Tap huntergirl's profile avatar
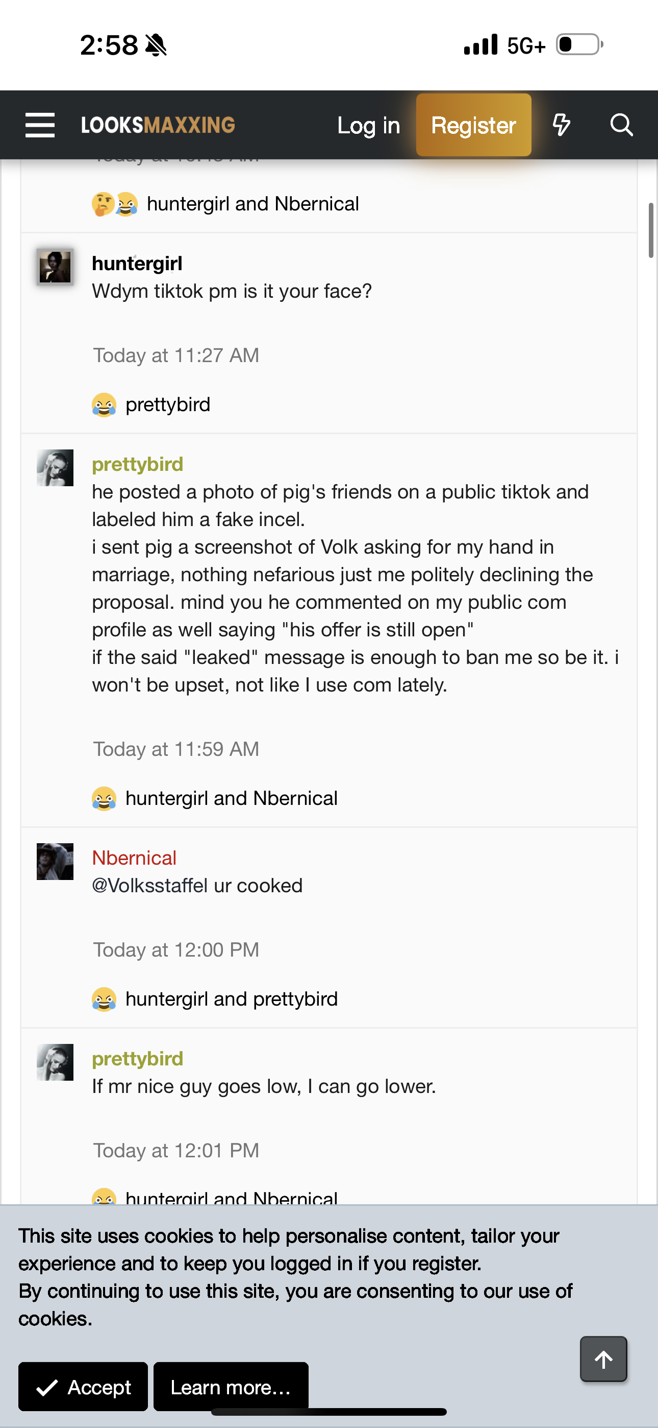Image resolution: width=658 pixels, height=1428 pixels. tap(55, 267)
